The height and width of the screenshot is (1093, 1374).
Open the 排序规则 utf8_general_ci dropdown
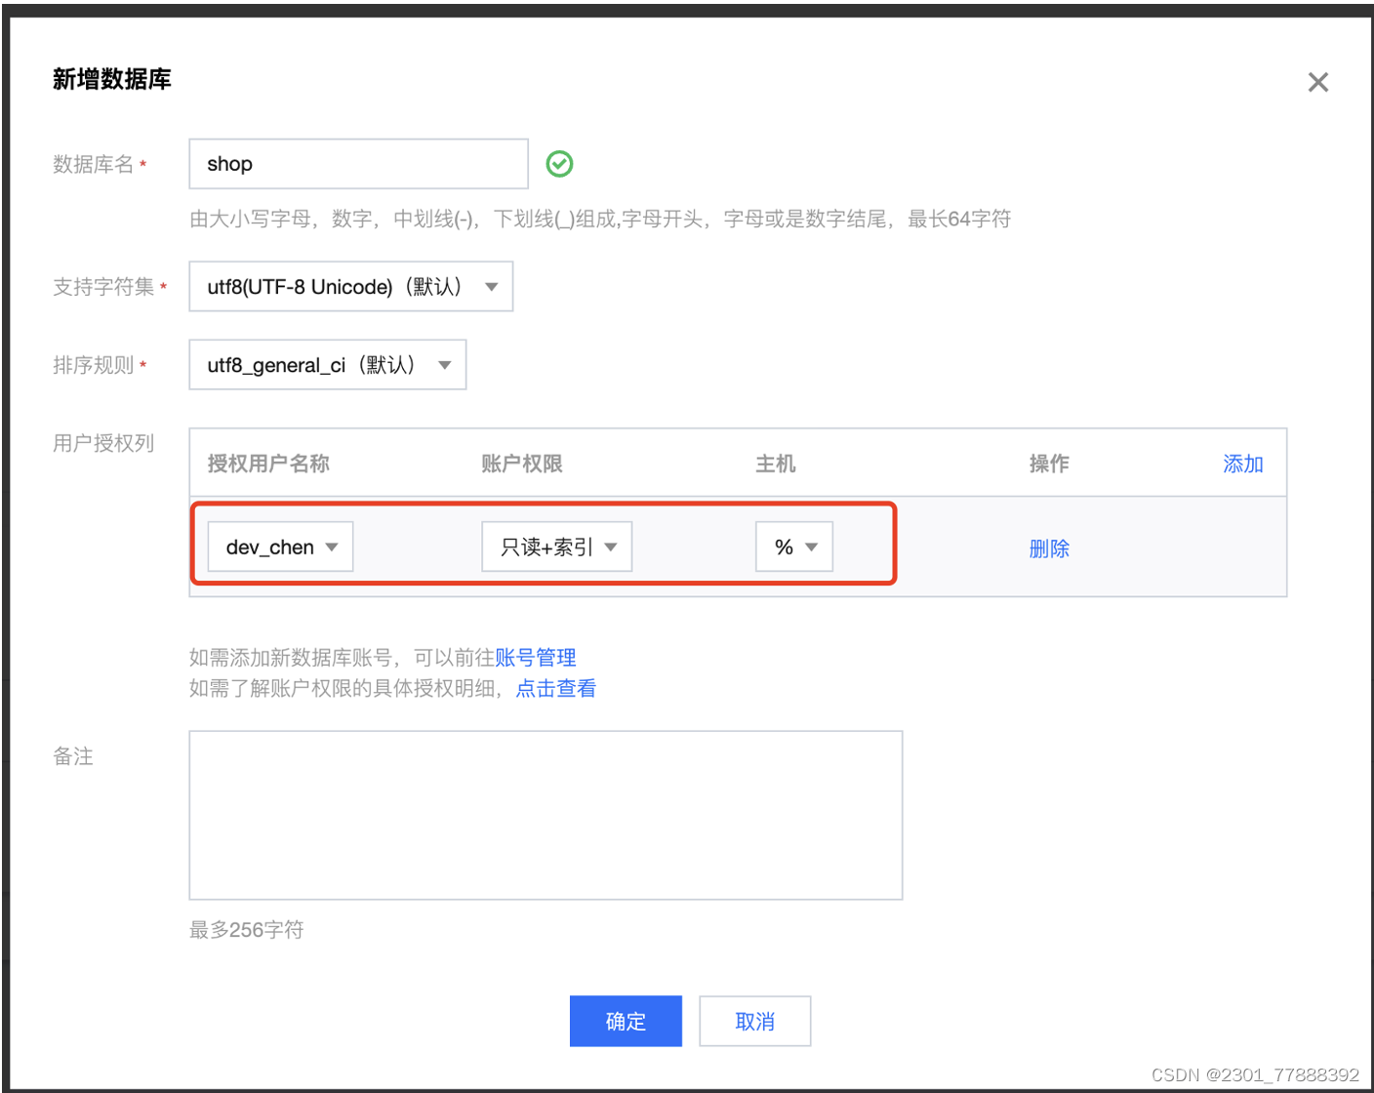click(x=327, y=364)
